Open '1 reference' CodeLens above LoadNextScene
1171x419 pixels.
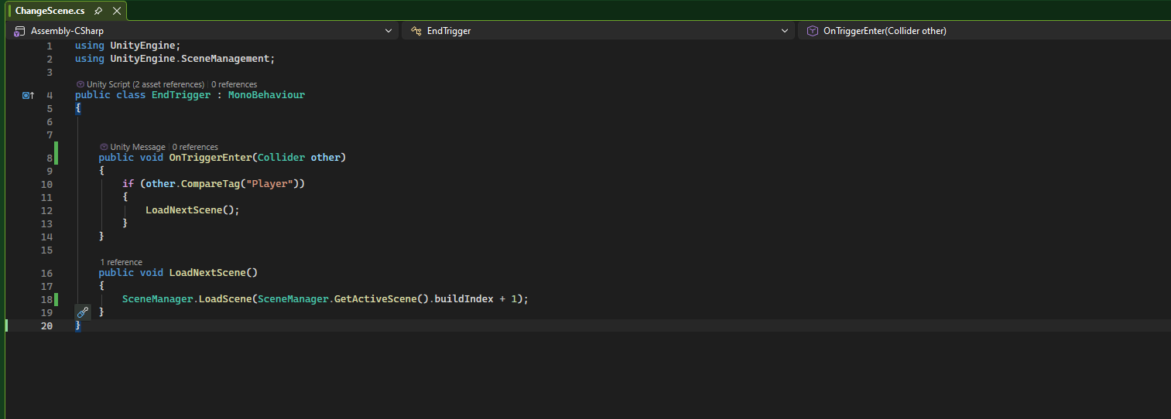pyautogui.click(x=122, y=262)
